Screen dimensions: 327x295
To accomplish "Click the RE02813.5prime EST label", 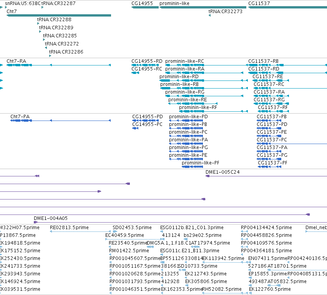I will coord(70,228).
